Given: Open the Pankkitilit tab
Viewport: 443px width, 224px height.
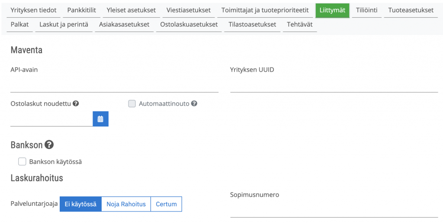Looking at the screenshot, I should point(82,10).
